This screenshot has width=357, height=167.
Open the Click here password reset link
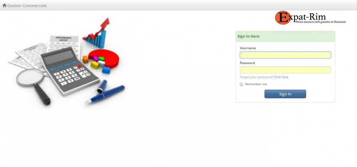(281, 77)
